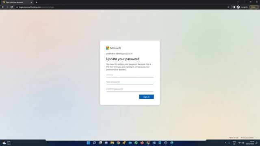Click the active Chrome incognito taskbar icon
Screen dimensions: 260x146
pyautogui.click(x=148, y=143)
